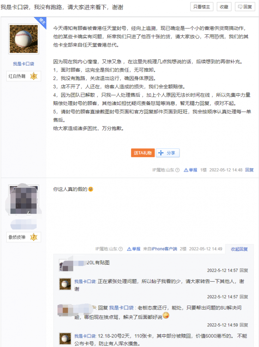Click small baseball avatar on 正在紧张处理问题 comment

(65, 284)
